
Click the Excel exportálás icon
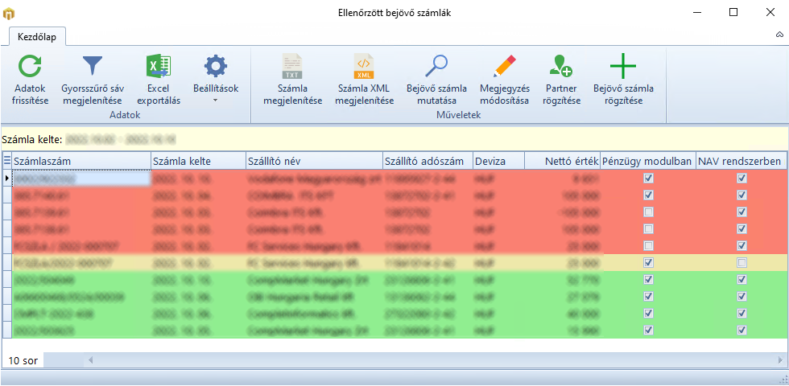[x=158, y=67]
